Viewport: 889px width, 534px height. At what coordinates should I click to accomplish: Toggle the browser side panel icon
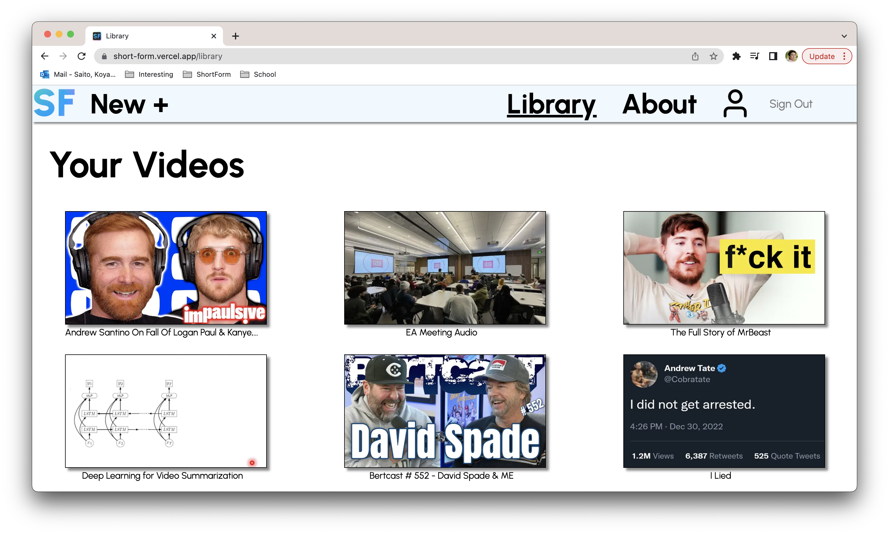773,56
